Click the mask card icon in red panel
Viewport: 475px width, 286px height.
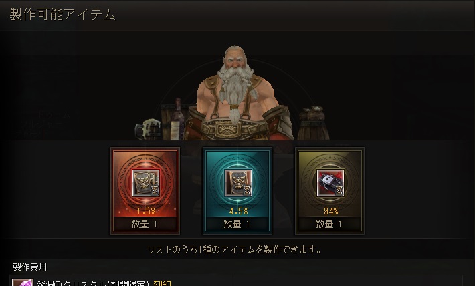click(146, 183)
